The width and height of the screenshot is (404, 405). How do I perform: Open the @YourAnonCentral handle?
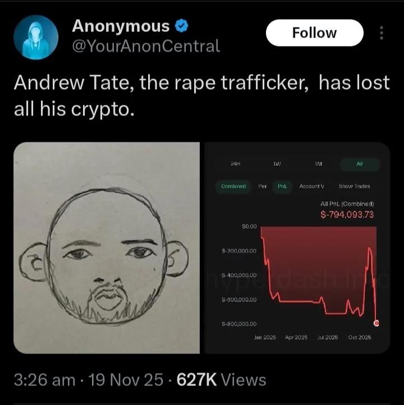[x=146, y=46]
